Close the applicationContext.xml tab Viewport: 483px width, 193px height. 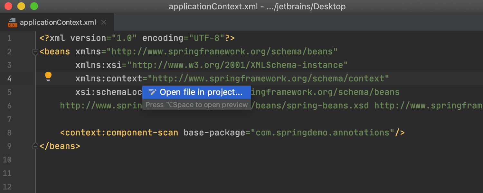104,22
